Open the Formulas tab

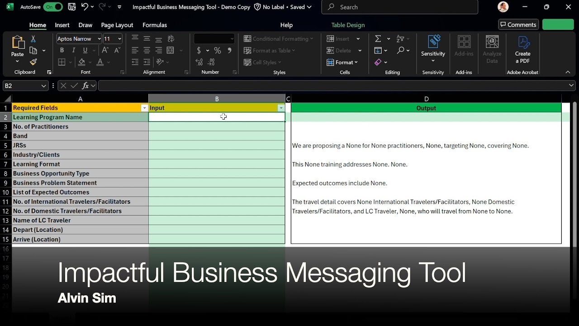pyautogui.click(x=155, y=25)
